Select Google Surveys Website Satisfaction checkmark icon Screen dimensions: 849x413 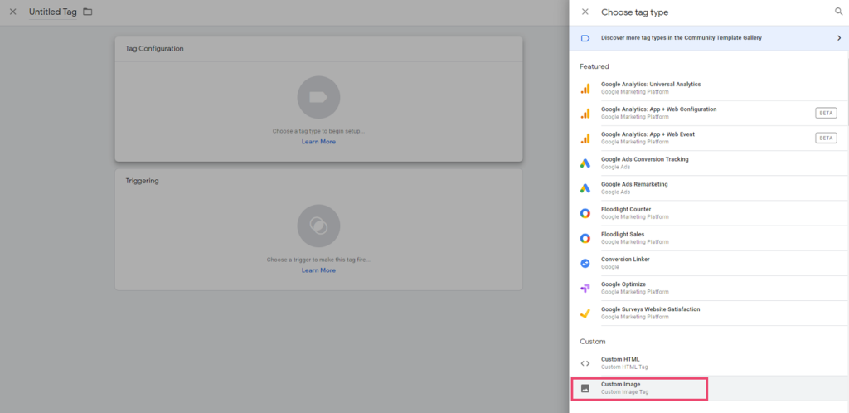pyautogui.click(x=585, y=313)
